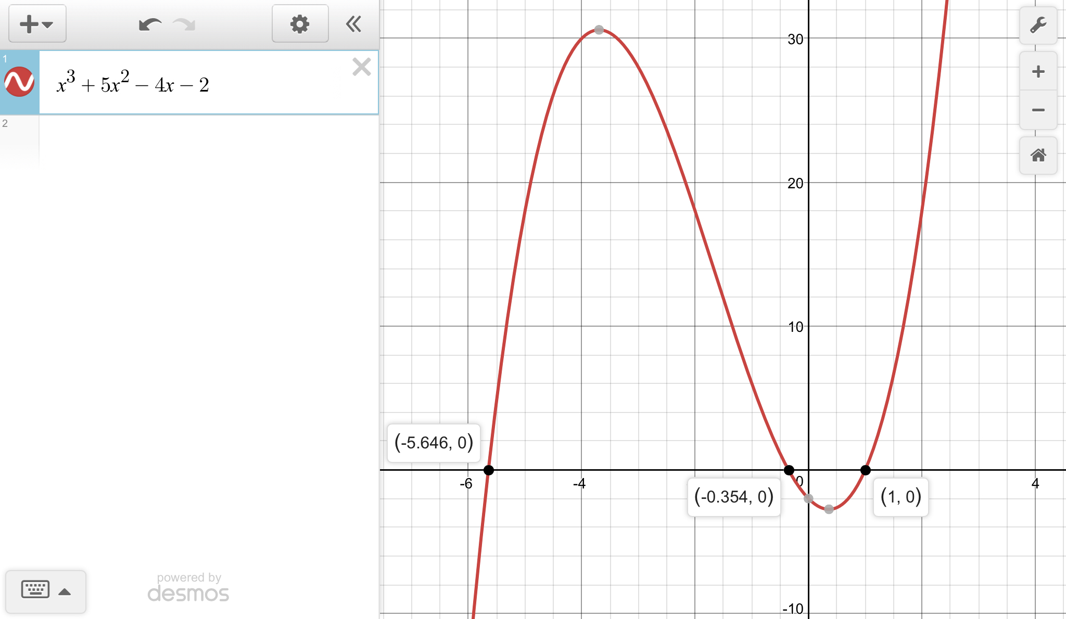
Task: Open Graph Settings wrench
Action: point(1038,25)
